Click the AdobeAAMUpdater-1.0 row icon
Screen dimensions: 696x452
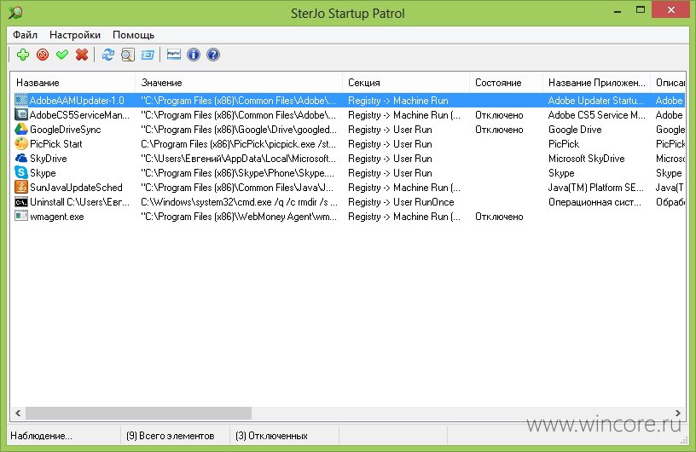point(20,101)
